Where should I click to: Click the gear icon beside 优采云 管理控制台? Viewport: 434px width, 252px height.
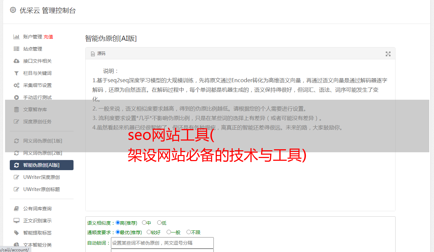13,10
